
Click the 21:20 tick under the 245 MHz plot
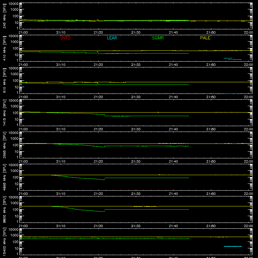pyautogui.click(x=98, y=33)
